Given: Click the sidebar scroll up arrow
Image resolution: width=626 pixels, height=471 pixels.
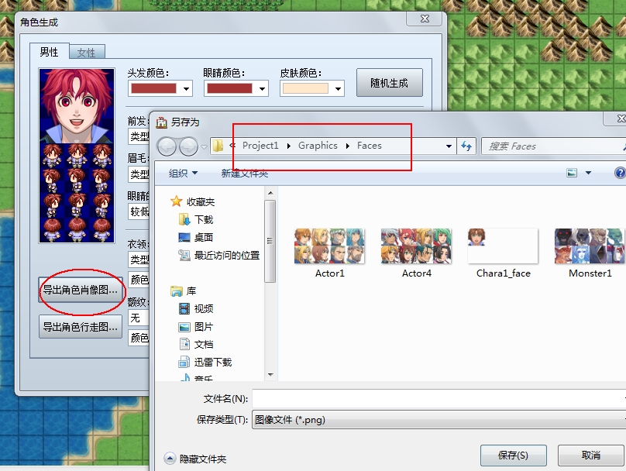Looking at the screenshot, I should tap(270, 193).
